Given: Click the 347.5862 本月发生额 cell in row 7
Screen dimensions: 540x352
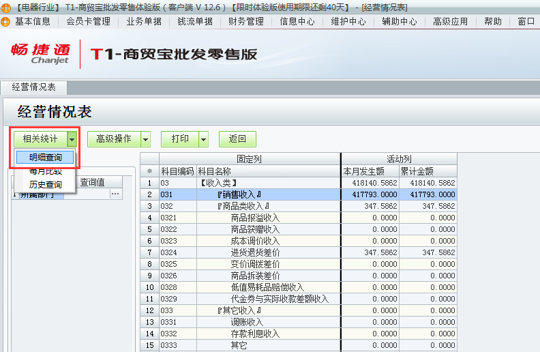Looking at the screenshot, I should pyautogui.click(x=370, y=252).
